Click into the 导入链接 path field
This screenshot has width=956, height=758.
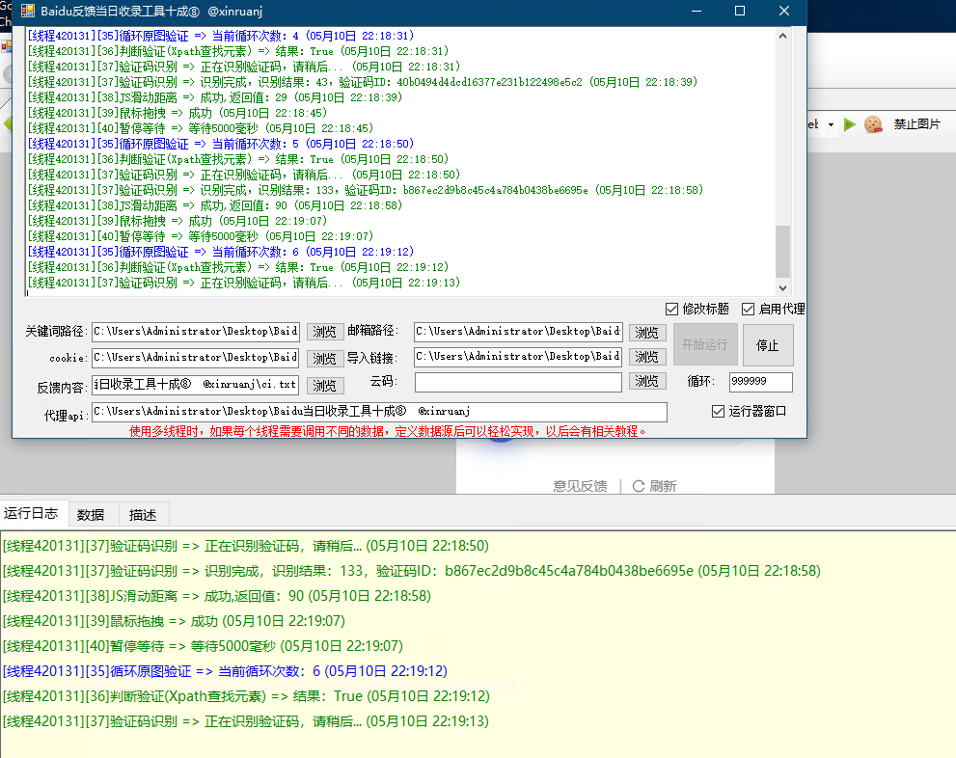coord(518,357)
